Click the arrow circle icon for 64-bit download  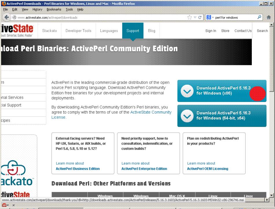pyautogui.click(x=187, y=116)
